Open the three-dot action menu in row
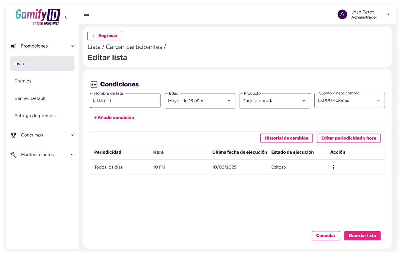The image size is (402, 256). [333, 167]
